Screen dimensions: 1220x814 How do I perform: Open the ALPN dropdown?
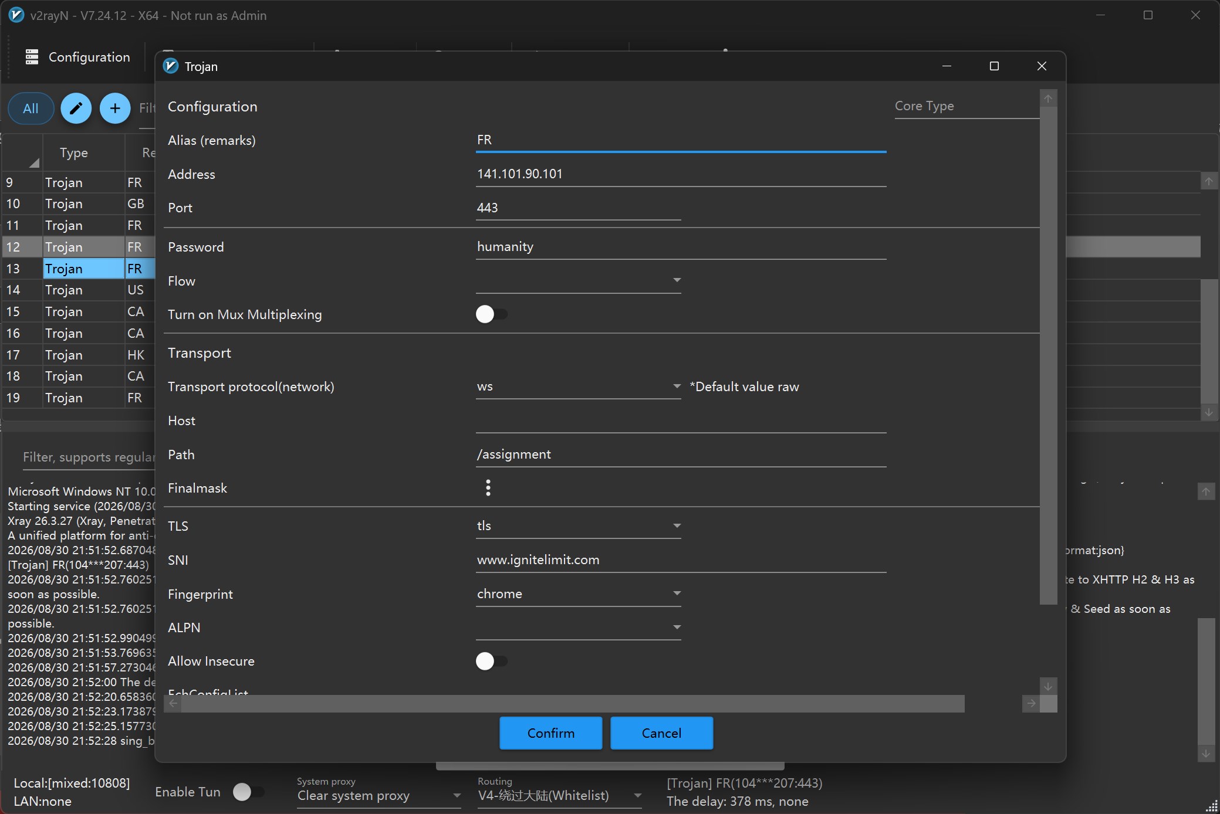578,628
